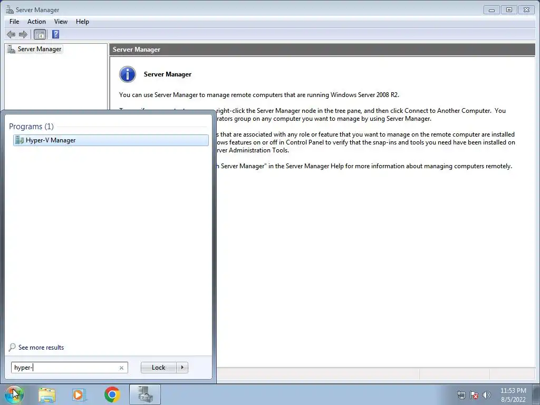Minimize the Server Manager window

click(492, 9)
